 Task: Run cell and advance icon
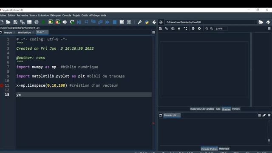58,22
